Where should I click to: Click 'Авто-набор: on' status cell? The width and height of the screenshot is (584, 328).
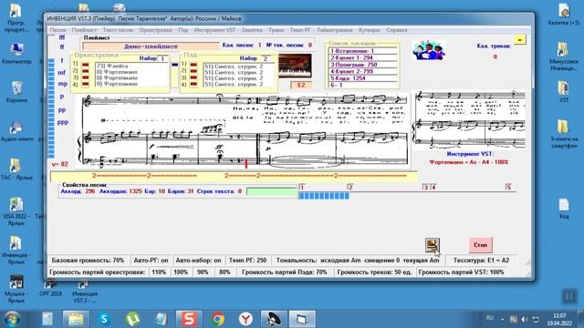point(199,261)
